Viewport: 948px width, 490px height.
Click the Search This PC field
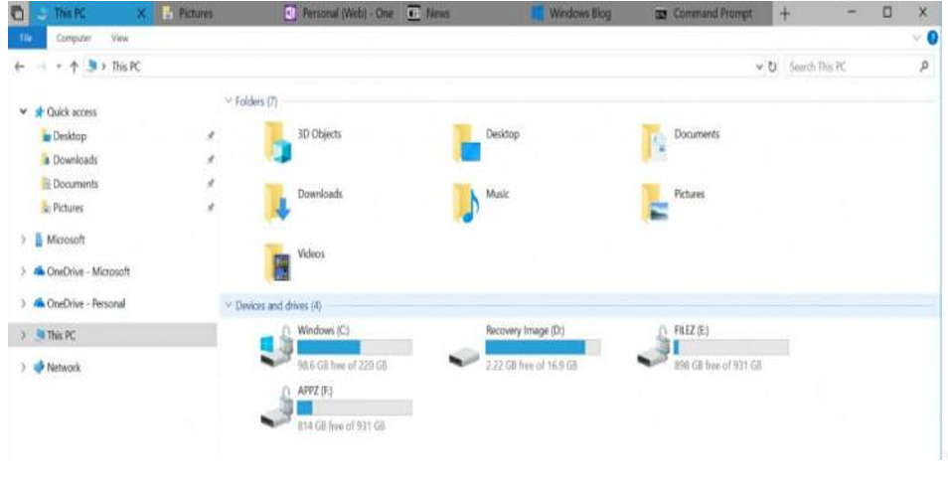(852, 67)
